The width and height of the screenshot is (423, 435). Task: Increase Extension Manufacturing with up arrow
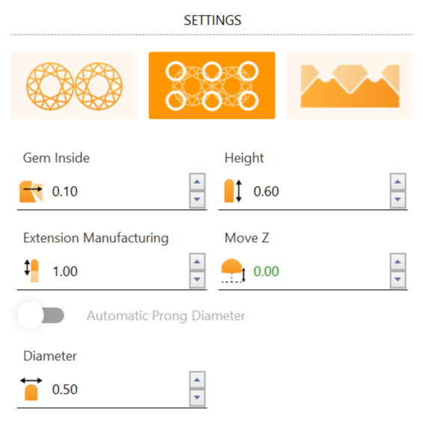[x=198, y=262]
